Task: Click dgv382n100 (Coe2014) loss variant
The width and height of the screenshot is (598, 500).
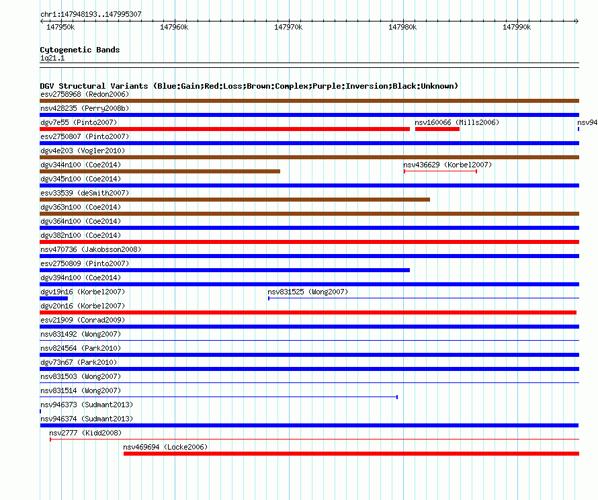Action: (x=309, y=242)
